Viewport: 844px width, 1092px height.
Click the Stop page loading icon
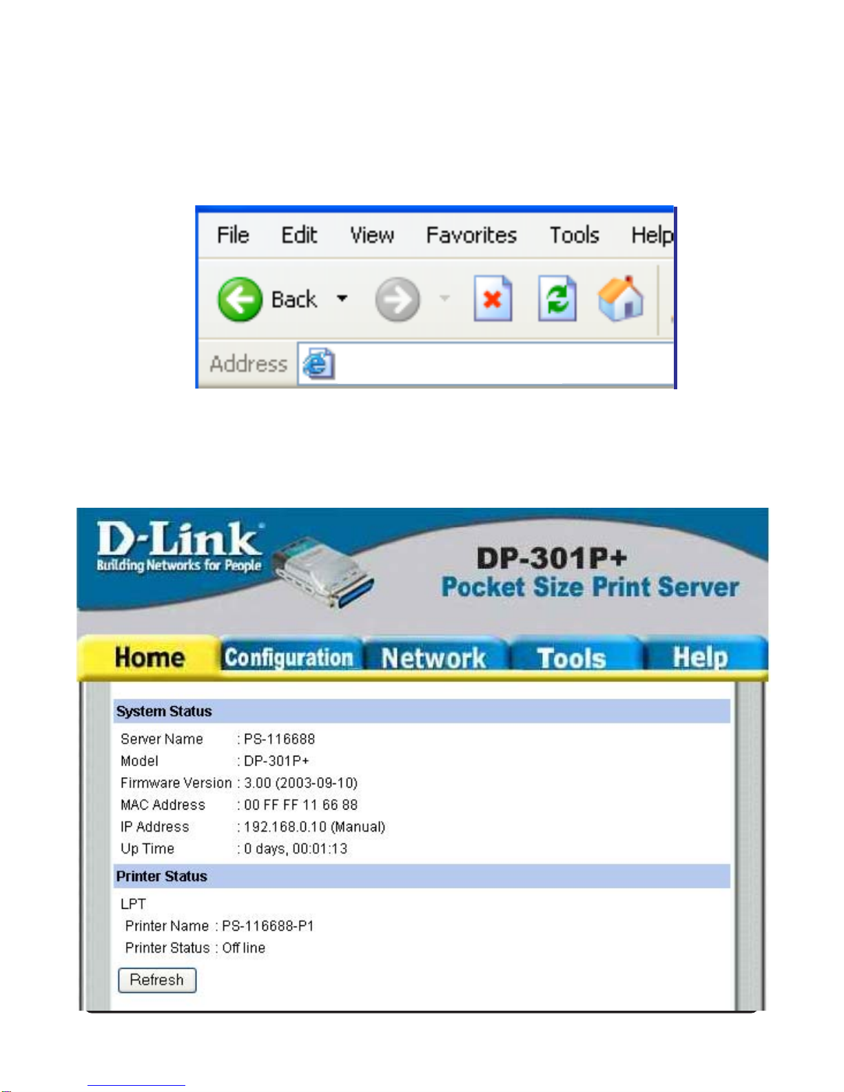(x=493, y=298)
